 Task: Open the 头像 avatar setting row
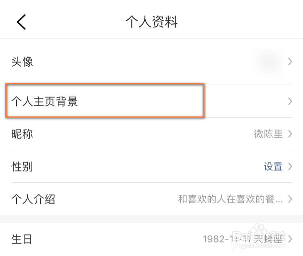[22, 62]
